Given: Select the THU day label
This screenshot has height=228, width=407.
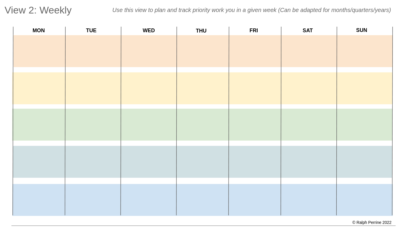Looking at the screenshot, I should [x=201, y=31].
